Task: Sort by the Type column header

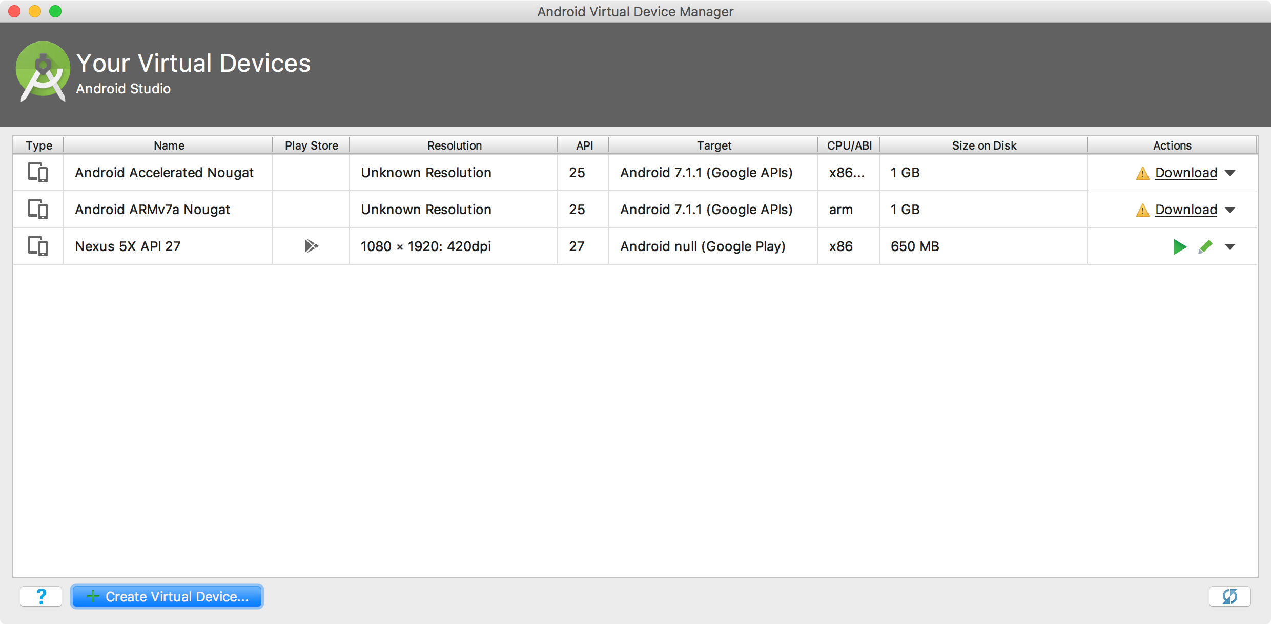Action: [x=39, y=145]
